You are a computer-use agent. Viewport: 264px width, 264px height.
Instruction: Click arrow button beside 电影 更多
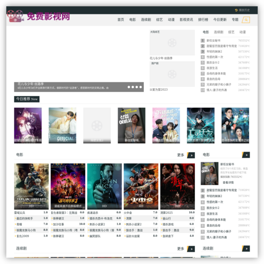(x=191, y=155)
